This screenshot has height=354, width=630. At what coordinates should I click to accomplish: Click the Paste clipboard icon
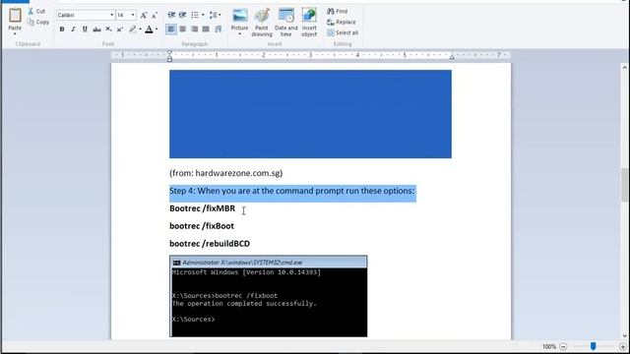click(x=15, y=16)
